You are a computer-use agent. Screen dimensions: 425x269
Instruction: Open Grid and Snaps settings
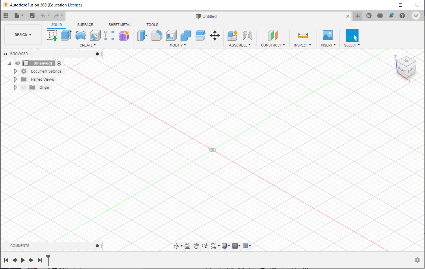point(236,246)
